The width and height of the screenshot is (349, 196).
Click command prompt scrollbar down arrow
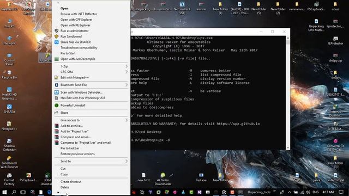coord(288,148)
